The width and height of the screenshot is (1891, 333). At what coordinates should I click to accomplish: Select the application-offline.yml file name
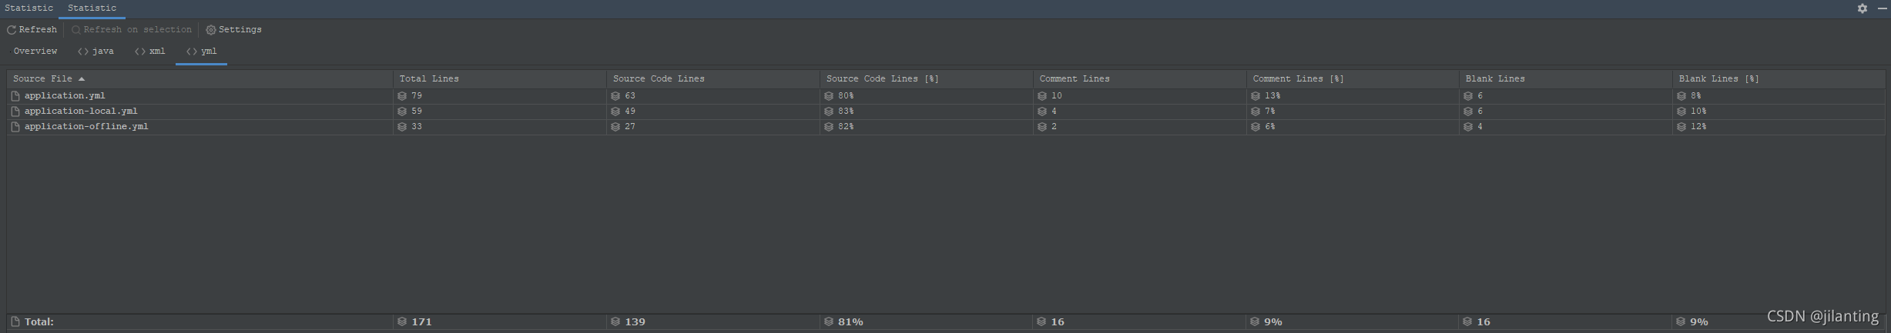click(x=86, y=127)
